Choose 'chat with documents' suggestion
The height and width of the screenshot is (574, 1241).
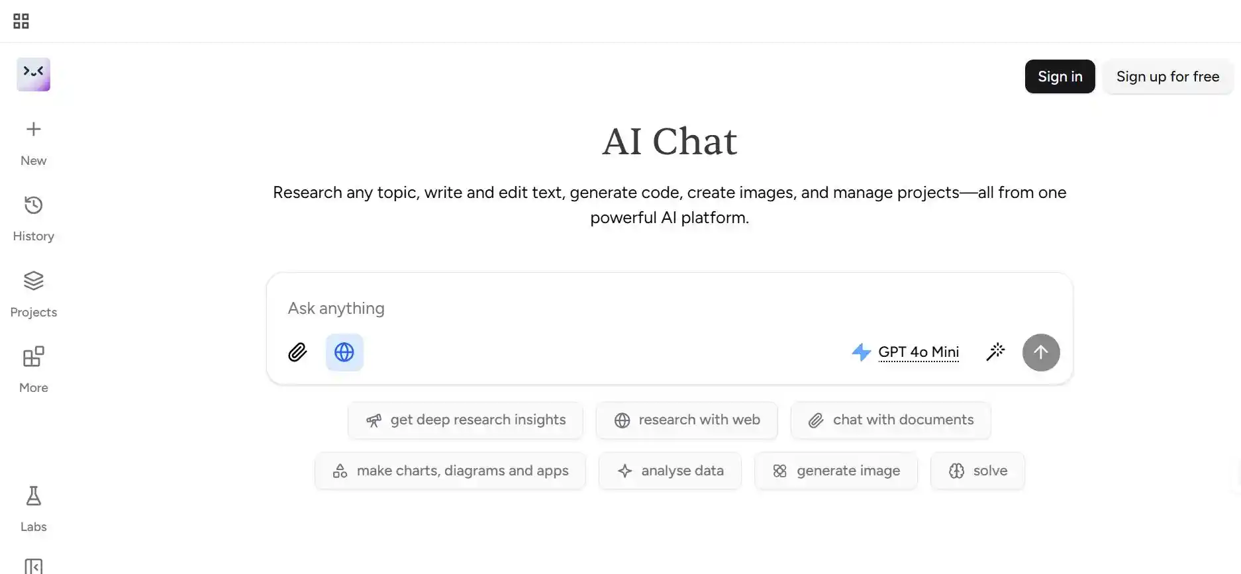pyautogui.click(x=891, y=420)
